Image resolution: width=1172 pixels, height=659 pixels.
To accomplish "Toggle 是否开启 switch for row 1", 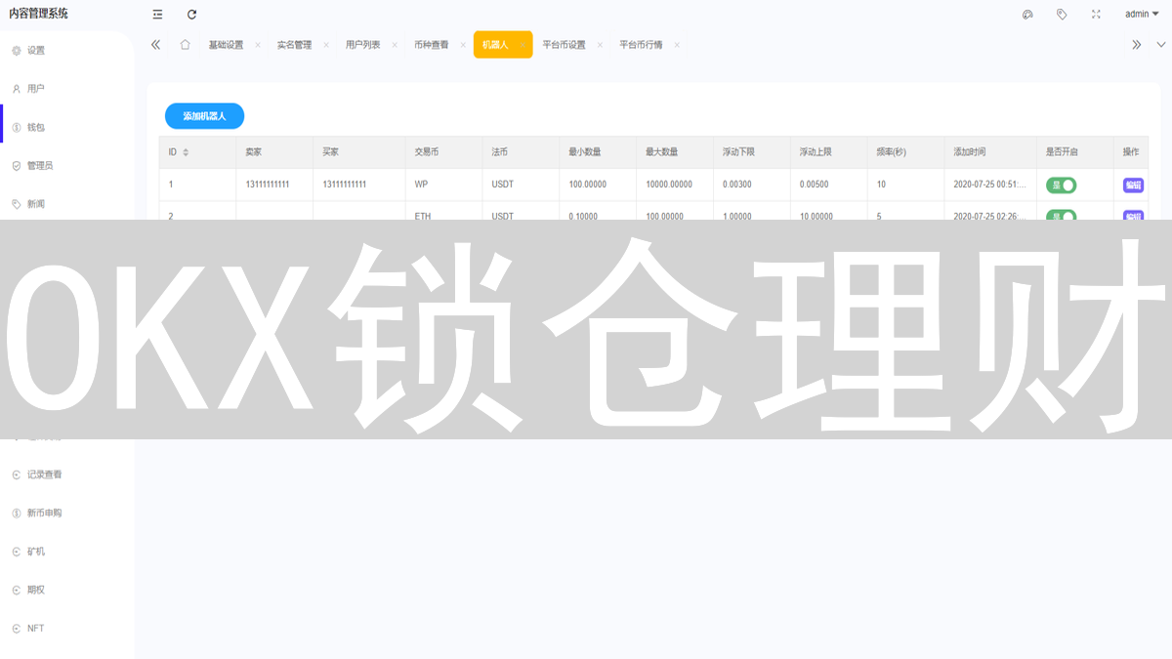I will (1062, 185).
